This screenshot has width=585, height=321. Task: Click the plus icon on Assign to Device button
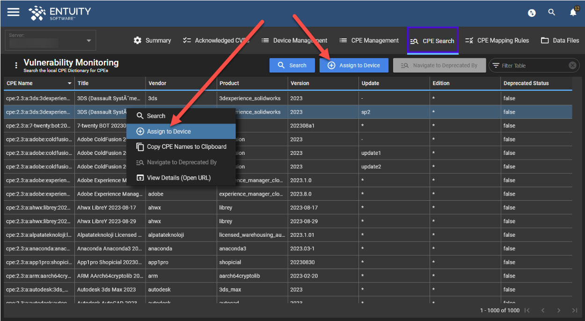click(331, 66)
